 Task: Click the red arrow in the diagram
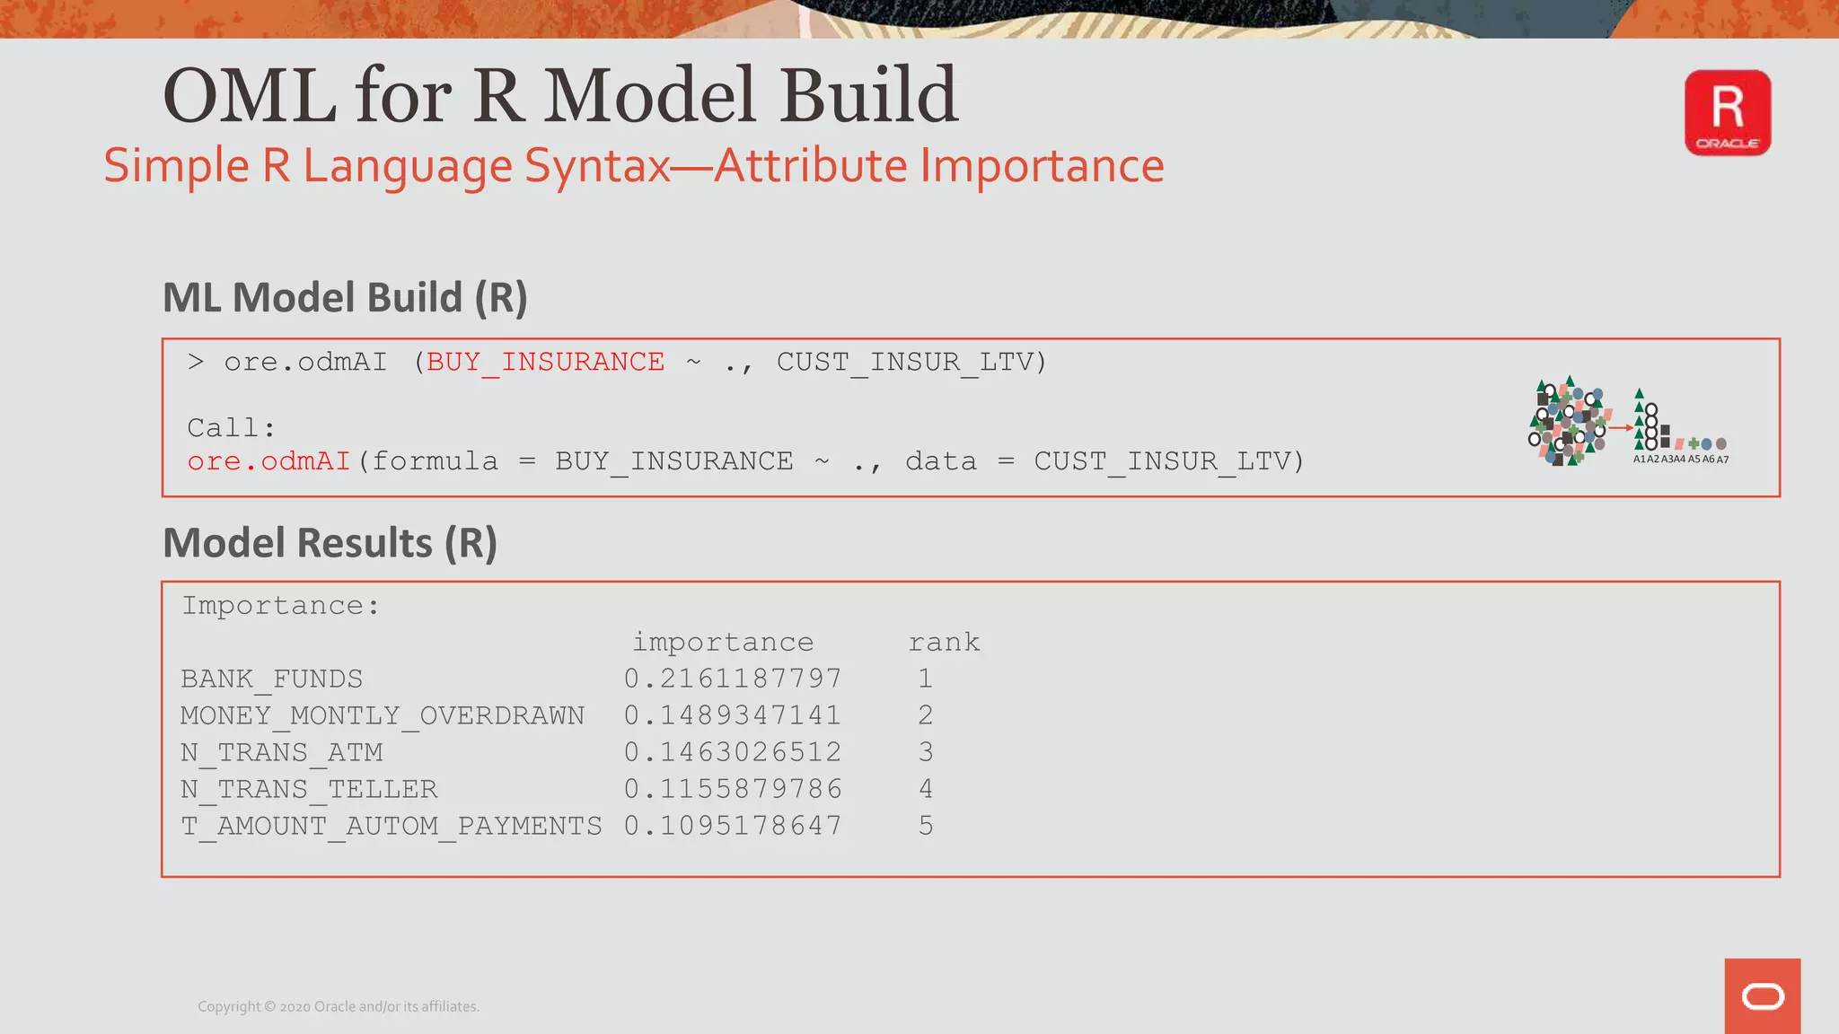pos(1621,428)
